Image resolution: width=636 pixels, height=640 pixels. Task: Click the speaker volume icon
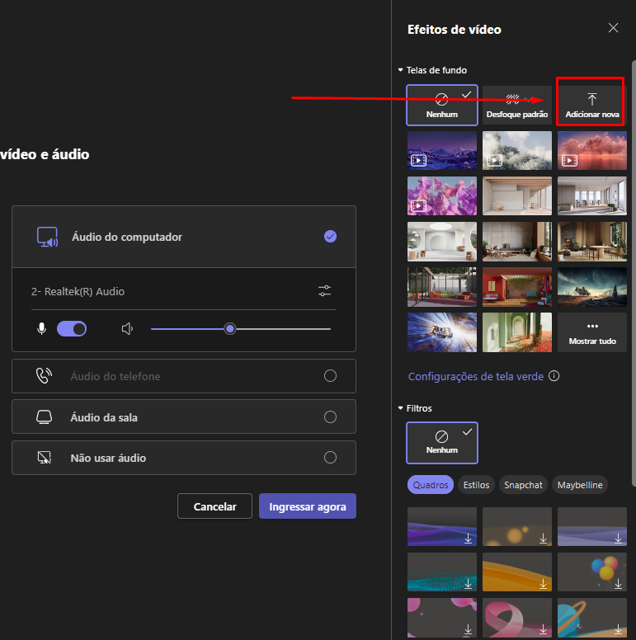[128, 329]
